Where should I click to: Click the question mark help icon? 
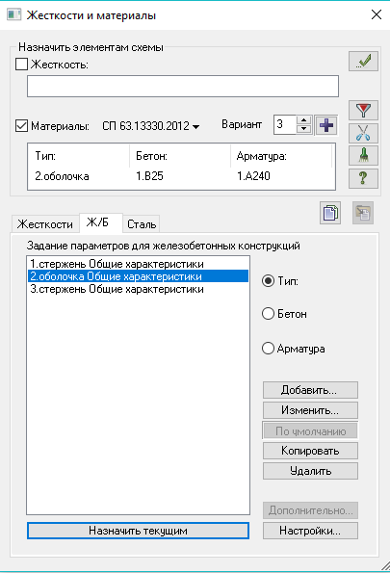363,178
